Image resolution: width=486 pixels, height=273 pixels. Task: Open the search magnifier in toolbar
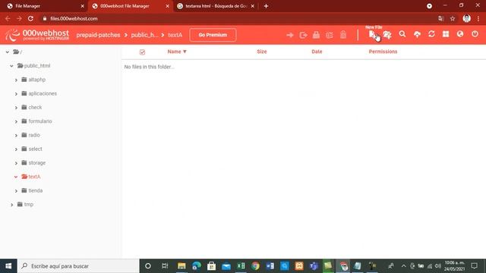point(402,34)
